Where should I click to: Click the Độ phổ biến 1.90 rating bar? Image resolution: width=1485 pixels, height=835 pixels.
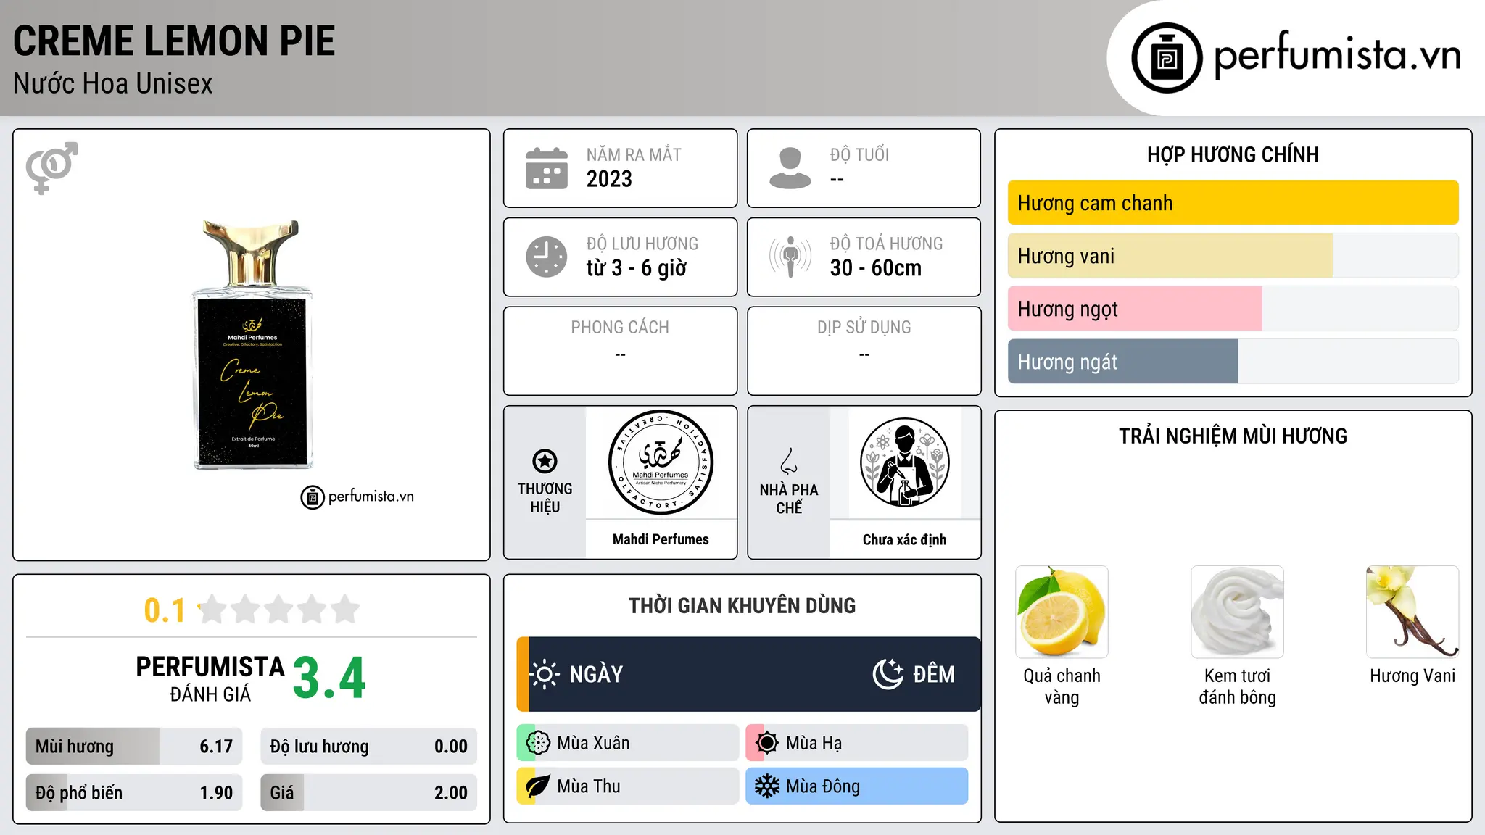pyautogui.click(x=134, y=793)
